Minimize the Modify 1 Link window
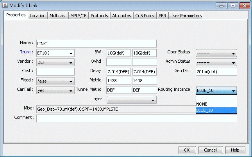 coord(221,6)
